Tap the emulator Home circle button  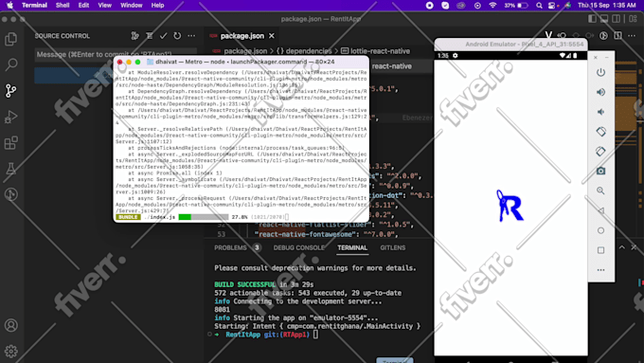[x=600, y=230]
